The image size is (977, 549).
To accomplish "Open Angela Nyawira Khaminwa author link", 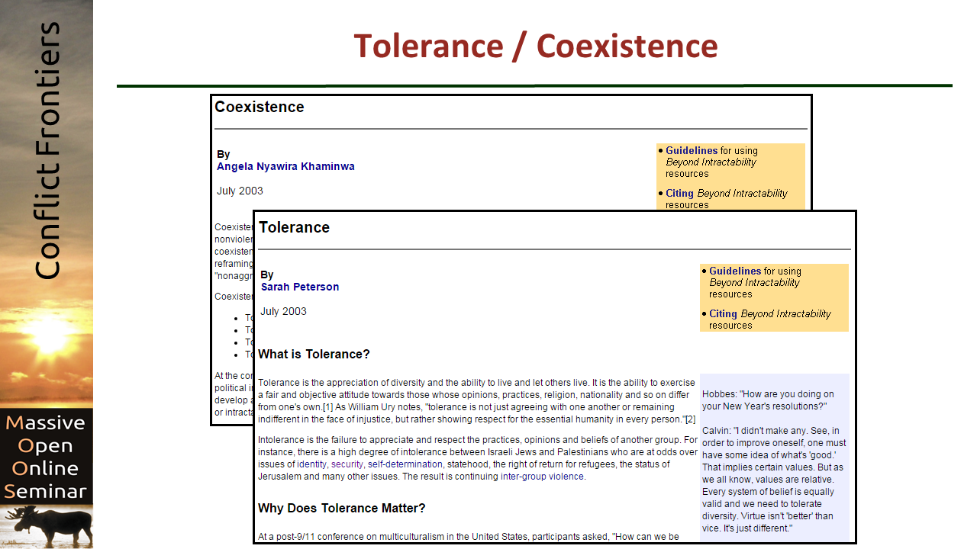I will coord(285,166).
